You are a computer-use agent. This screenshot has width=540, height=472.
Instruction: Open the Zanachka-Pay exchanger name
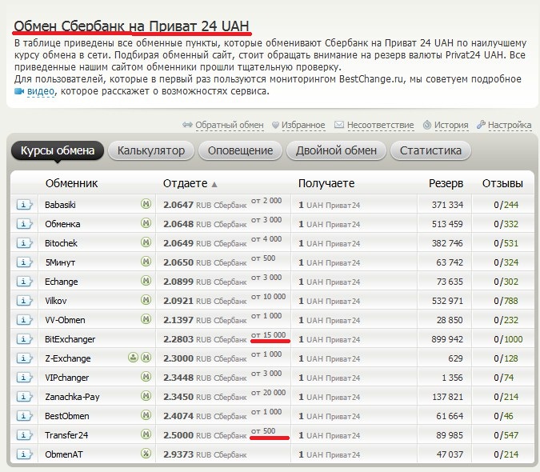click(72, 397)
